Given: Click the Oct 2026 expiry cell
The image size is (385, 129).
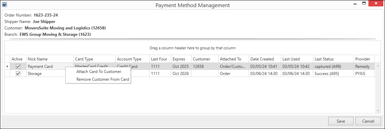Looking at the screenshot, I should tap(181, 74).
